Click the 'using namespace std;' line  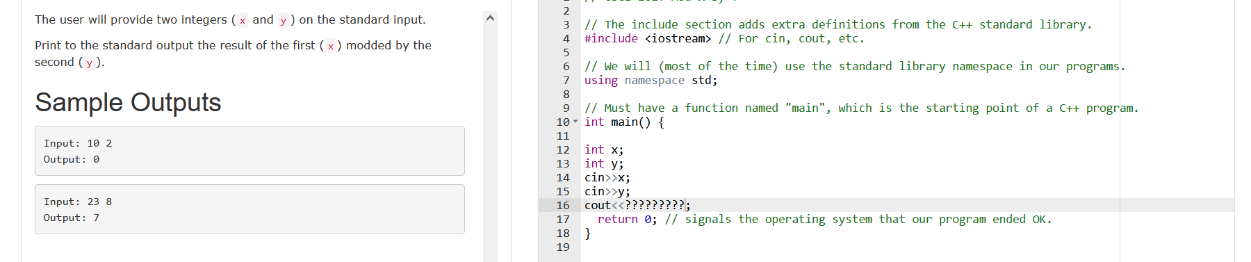click(x=651, y=80)
